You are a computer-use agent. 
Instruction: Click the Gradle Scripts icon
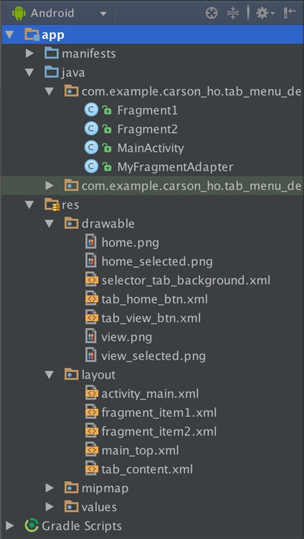point(31,526)
